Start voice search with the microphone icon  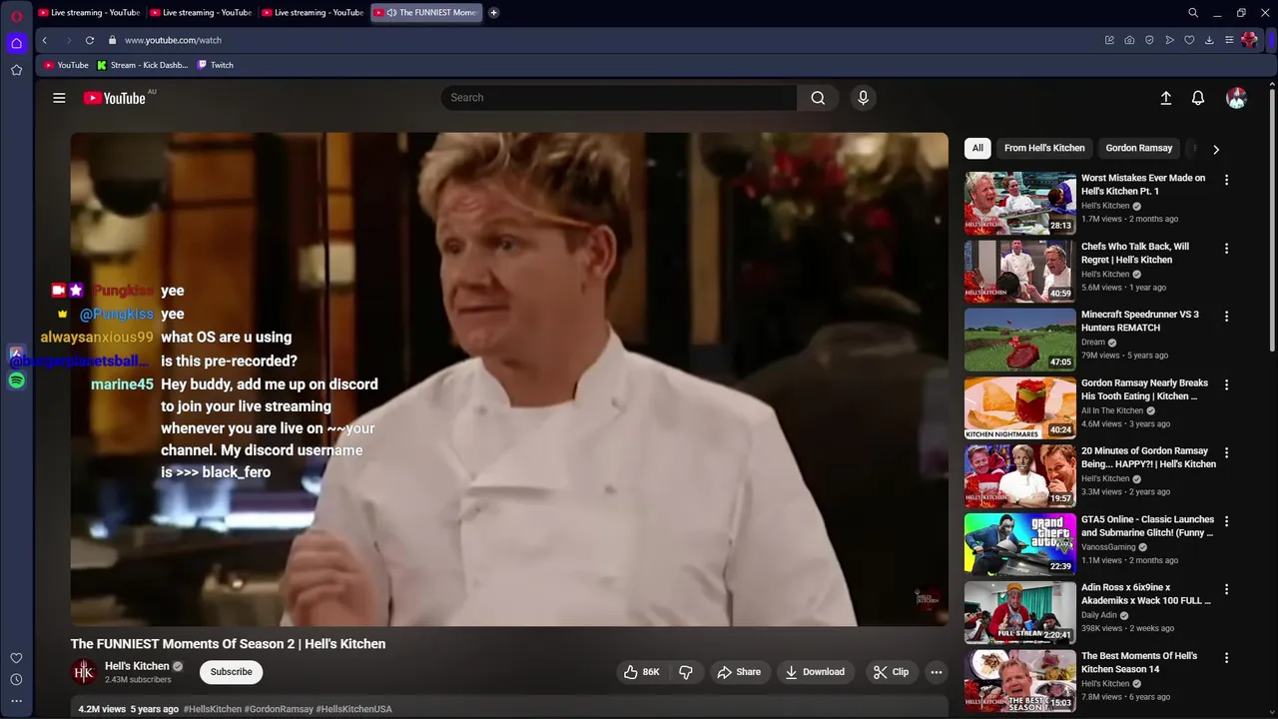tap(863, 98)
